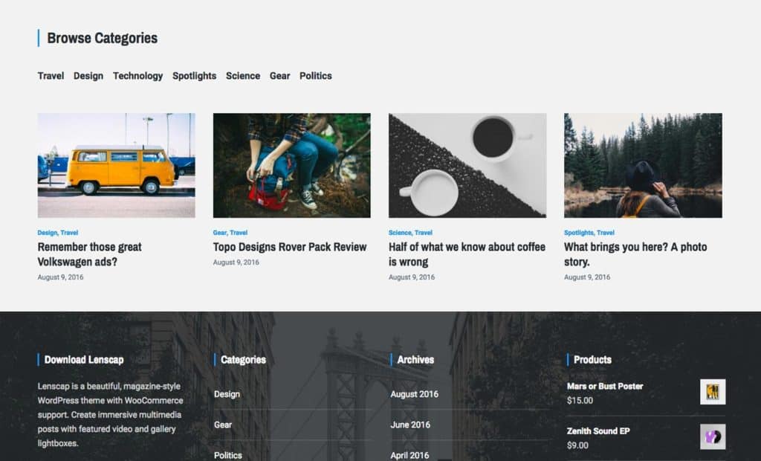Select the Design category tab
The height and width of the screenshot is (461, 761).
[x=88, y=75]
